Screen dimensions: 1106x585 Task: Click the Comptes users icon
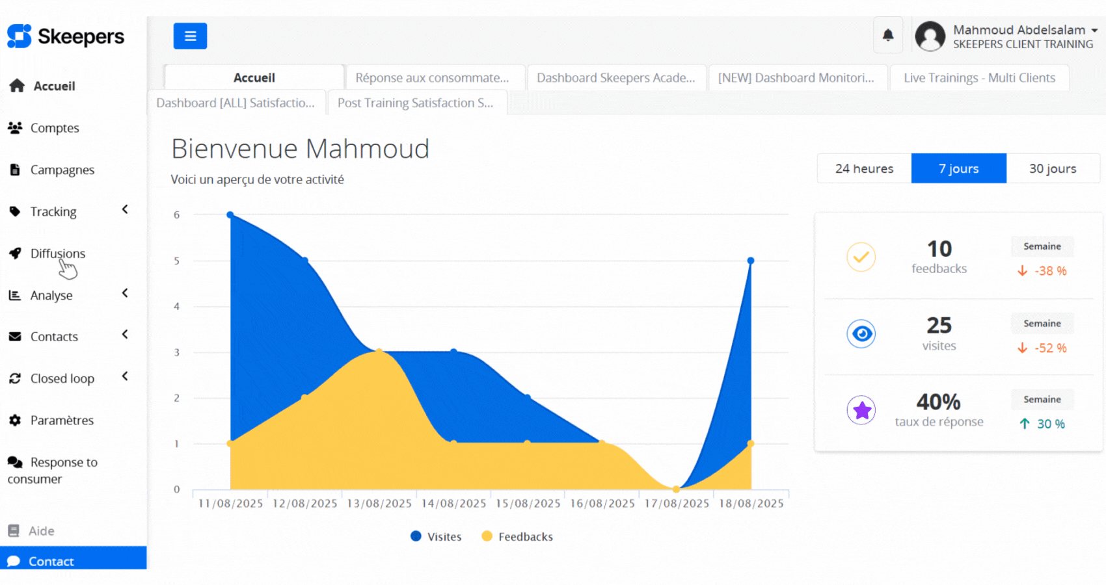15,128
